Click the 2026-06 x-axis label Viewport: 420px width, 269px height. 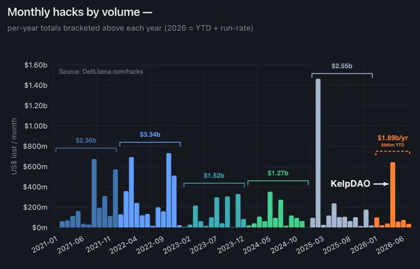[x=390, y=245]
